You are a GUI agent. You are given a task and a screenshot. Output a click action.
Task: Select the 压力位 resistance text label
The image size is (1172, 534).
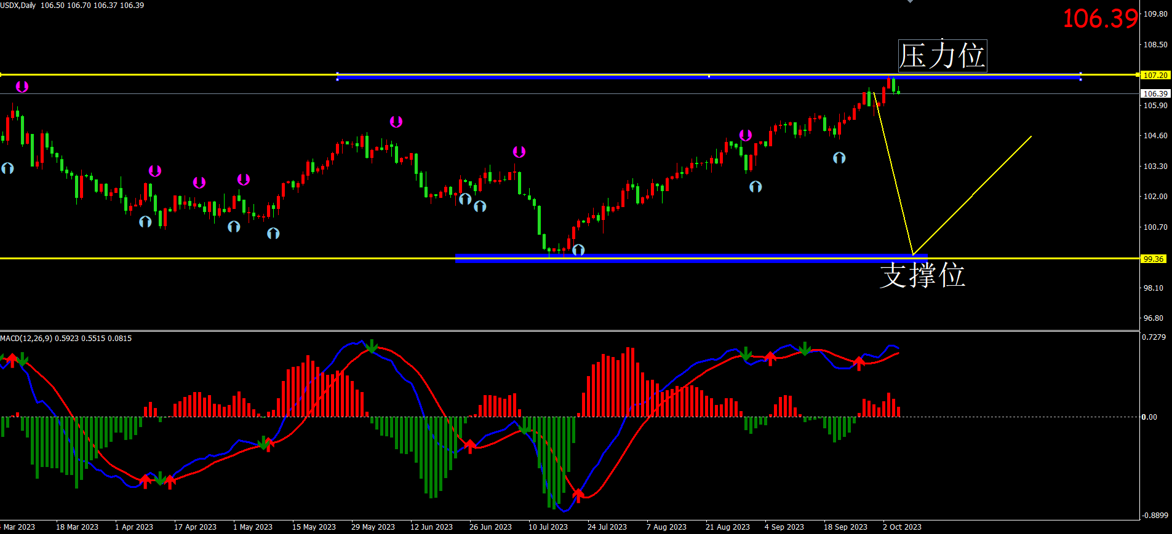tap(942, 56)
